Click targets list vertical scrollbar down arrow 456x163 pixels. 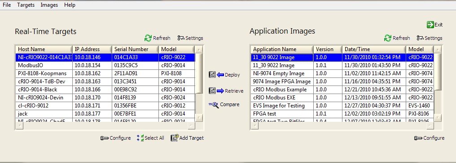[x=199, y=117]
